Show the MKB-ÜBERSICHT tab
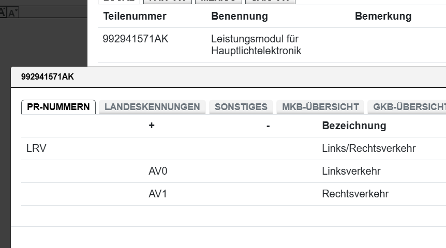 point(320,107)
